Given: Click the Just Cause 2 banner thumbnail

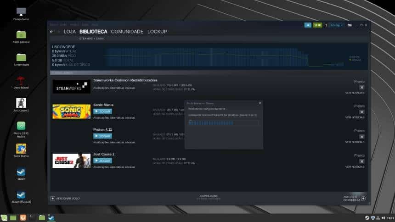Looking at the screenshot, I should coord(71,161).
